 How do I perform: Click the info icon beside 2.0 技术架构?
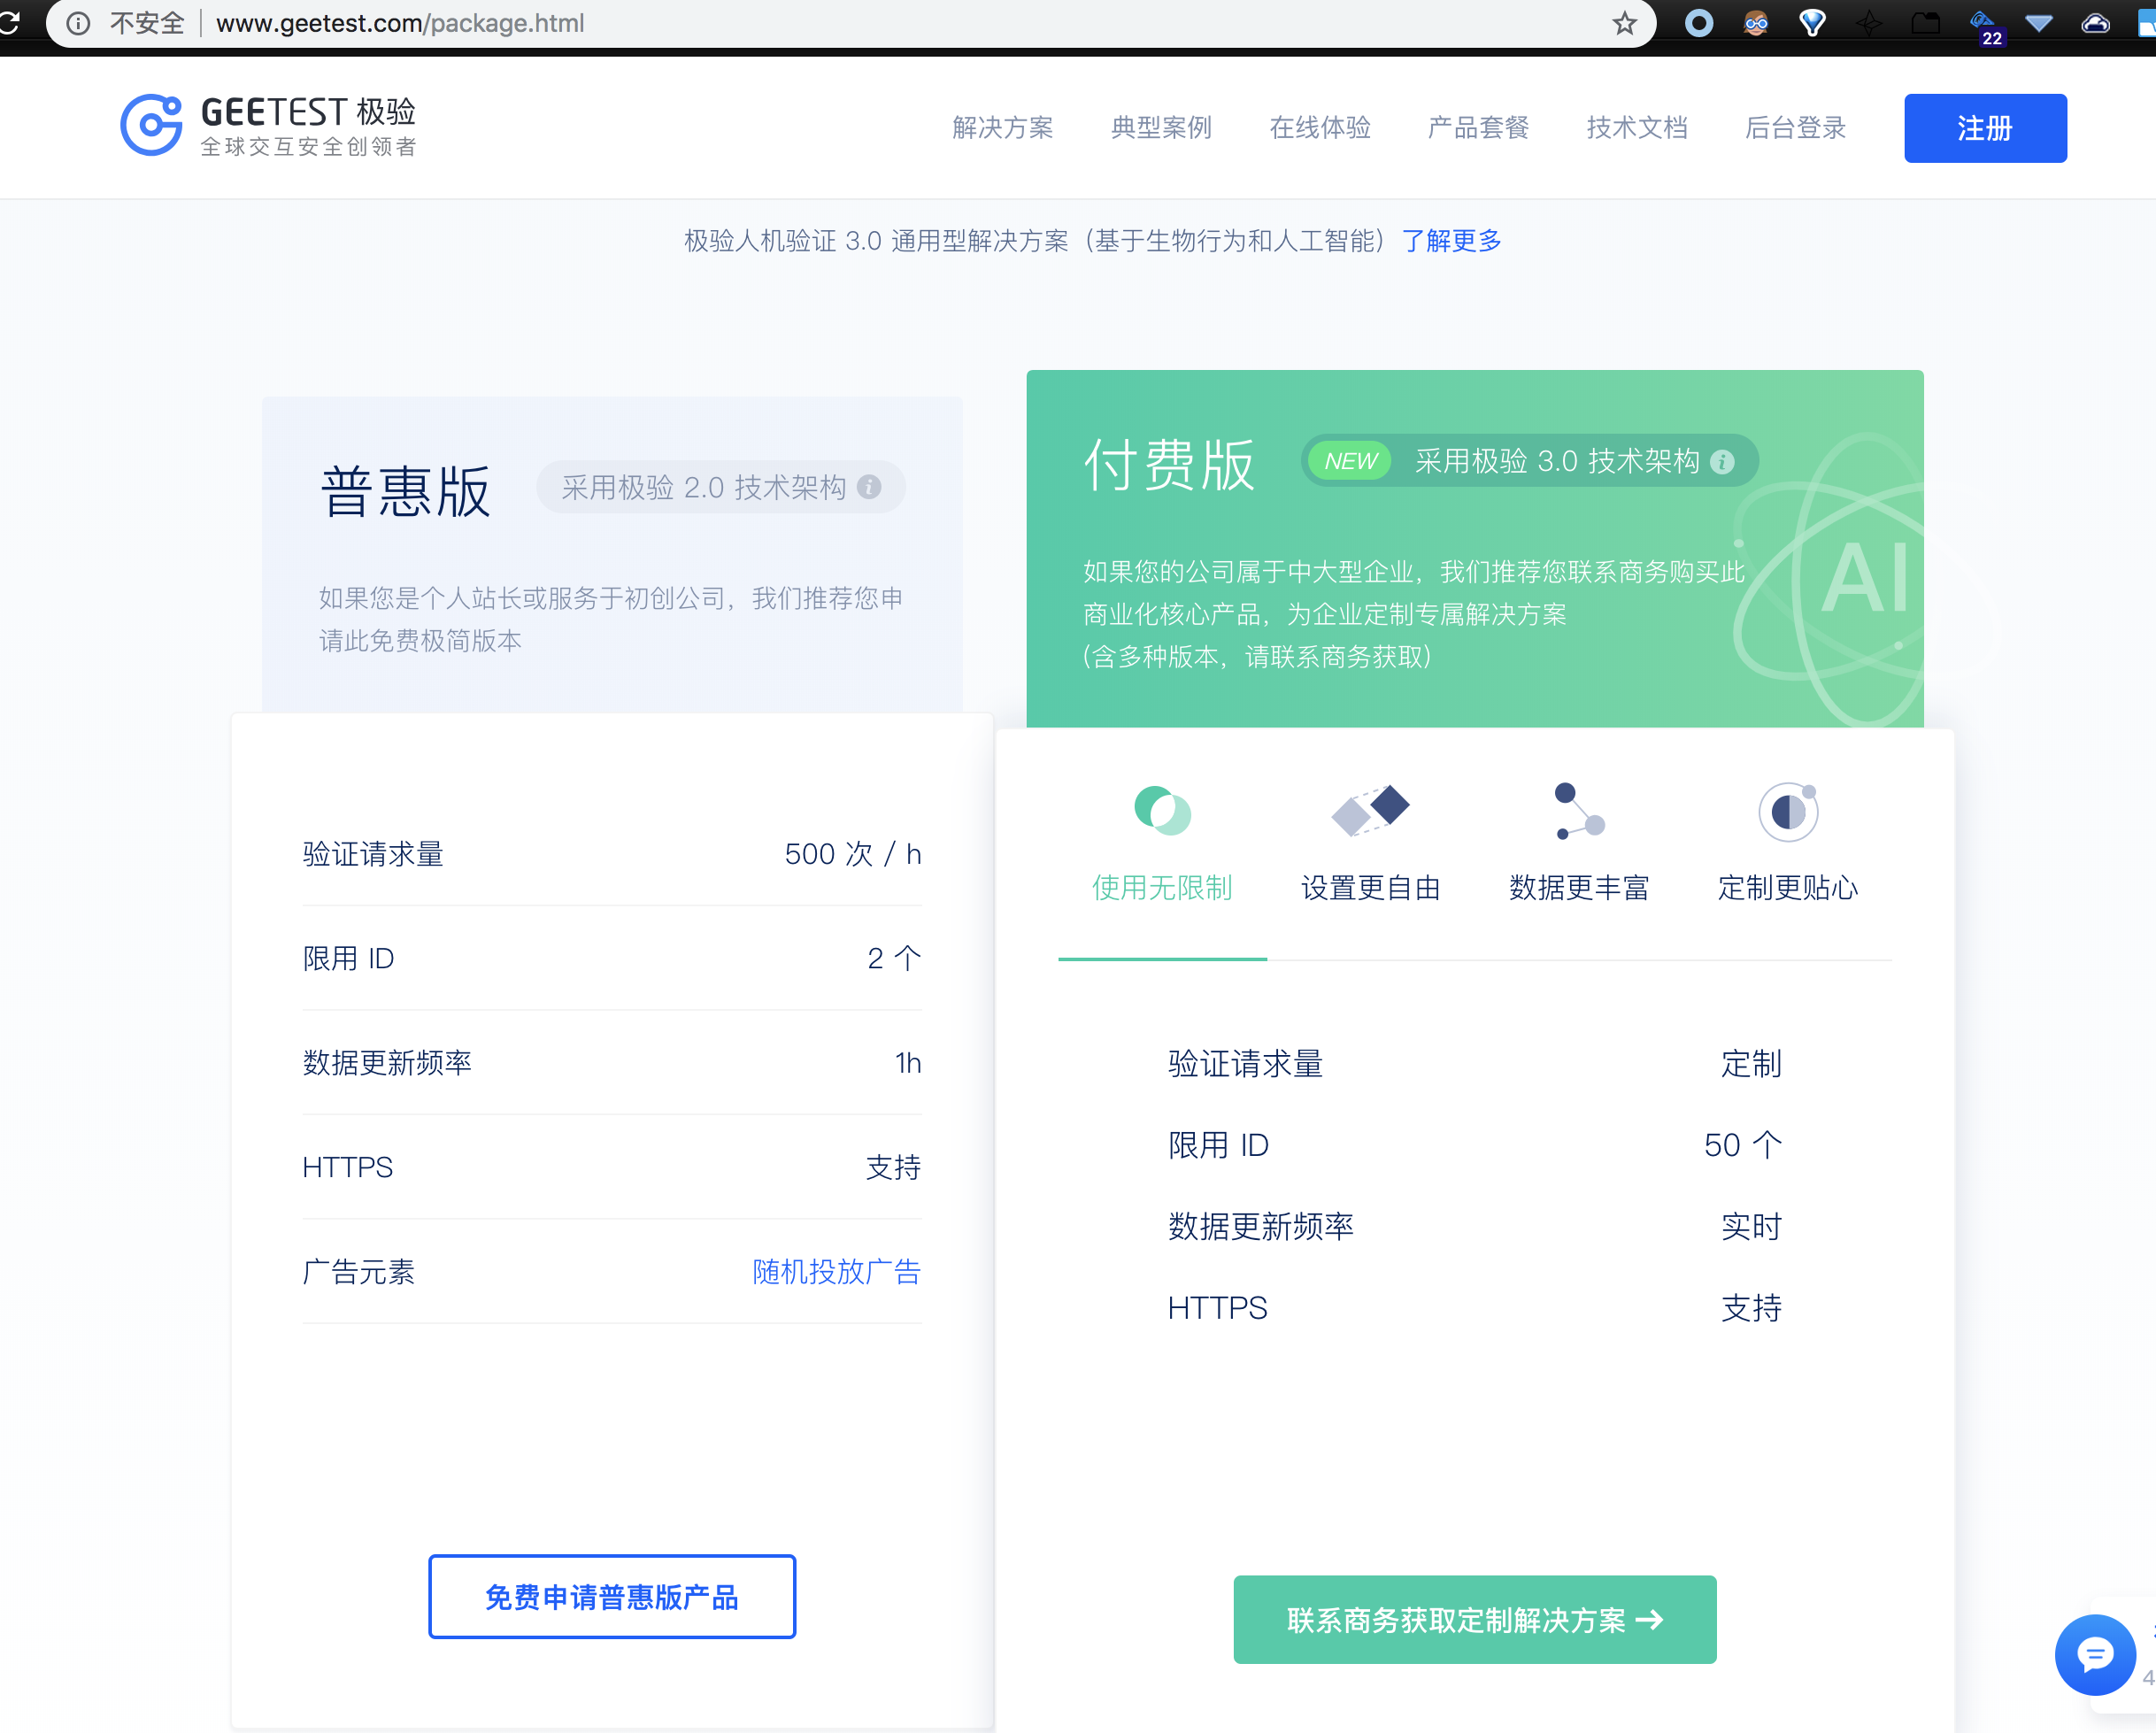coord(869,487)
